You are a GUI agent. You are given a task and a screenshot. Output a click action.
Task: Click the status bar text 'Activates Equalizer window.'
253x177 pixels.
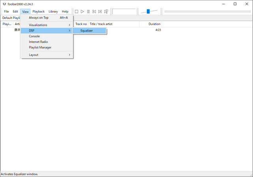[19, 174]
